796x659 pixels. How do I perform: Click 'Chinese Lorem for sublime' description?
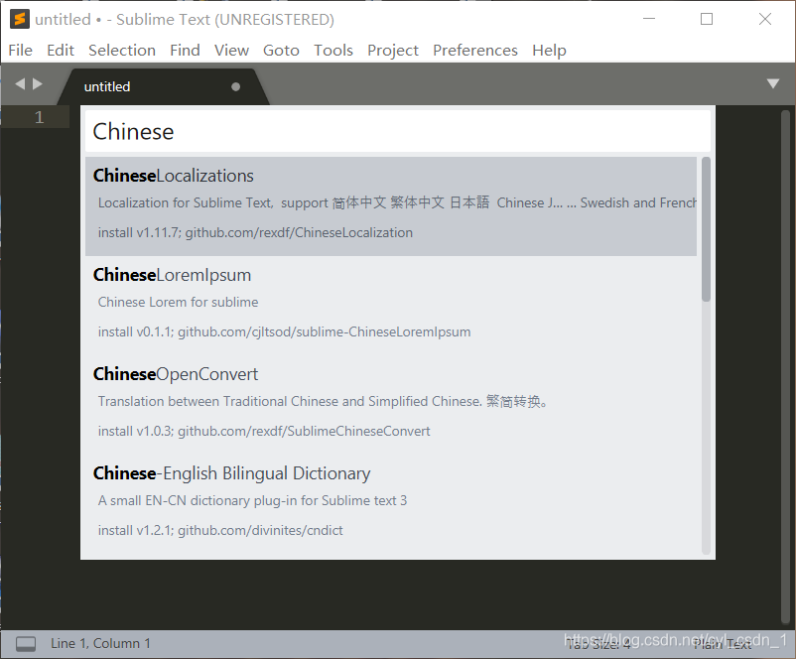pyautogui.click(x=179, y=302)
